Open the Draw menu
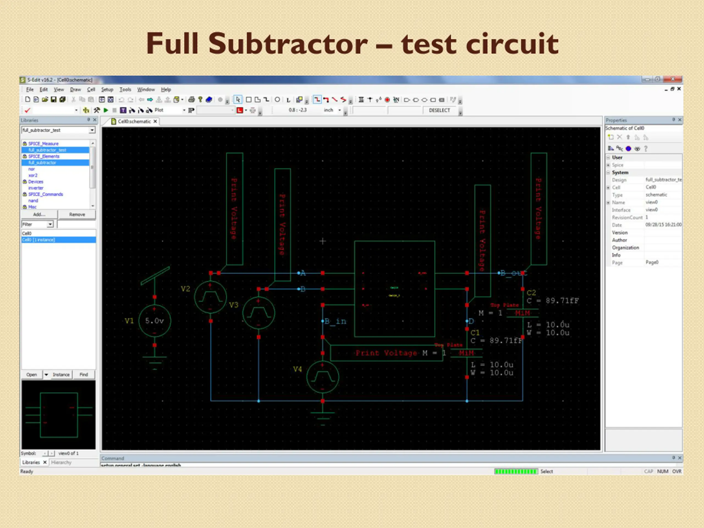 pyautogui.click(x=75, y=89)
